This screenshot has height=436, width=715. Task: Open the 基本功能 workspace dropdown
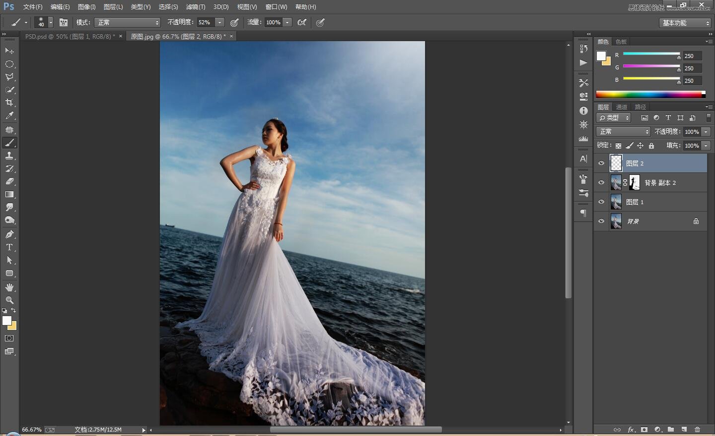tap(686, 23)
